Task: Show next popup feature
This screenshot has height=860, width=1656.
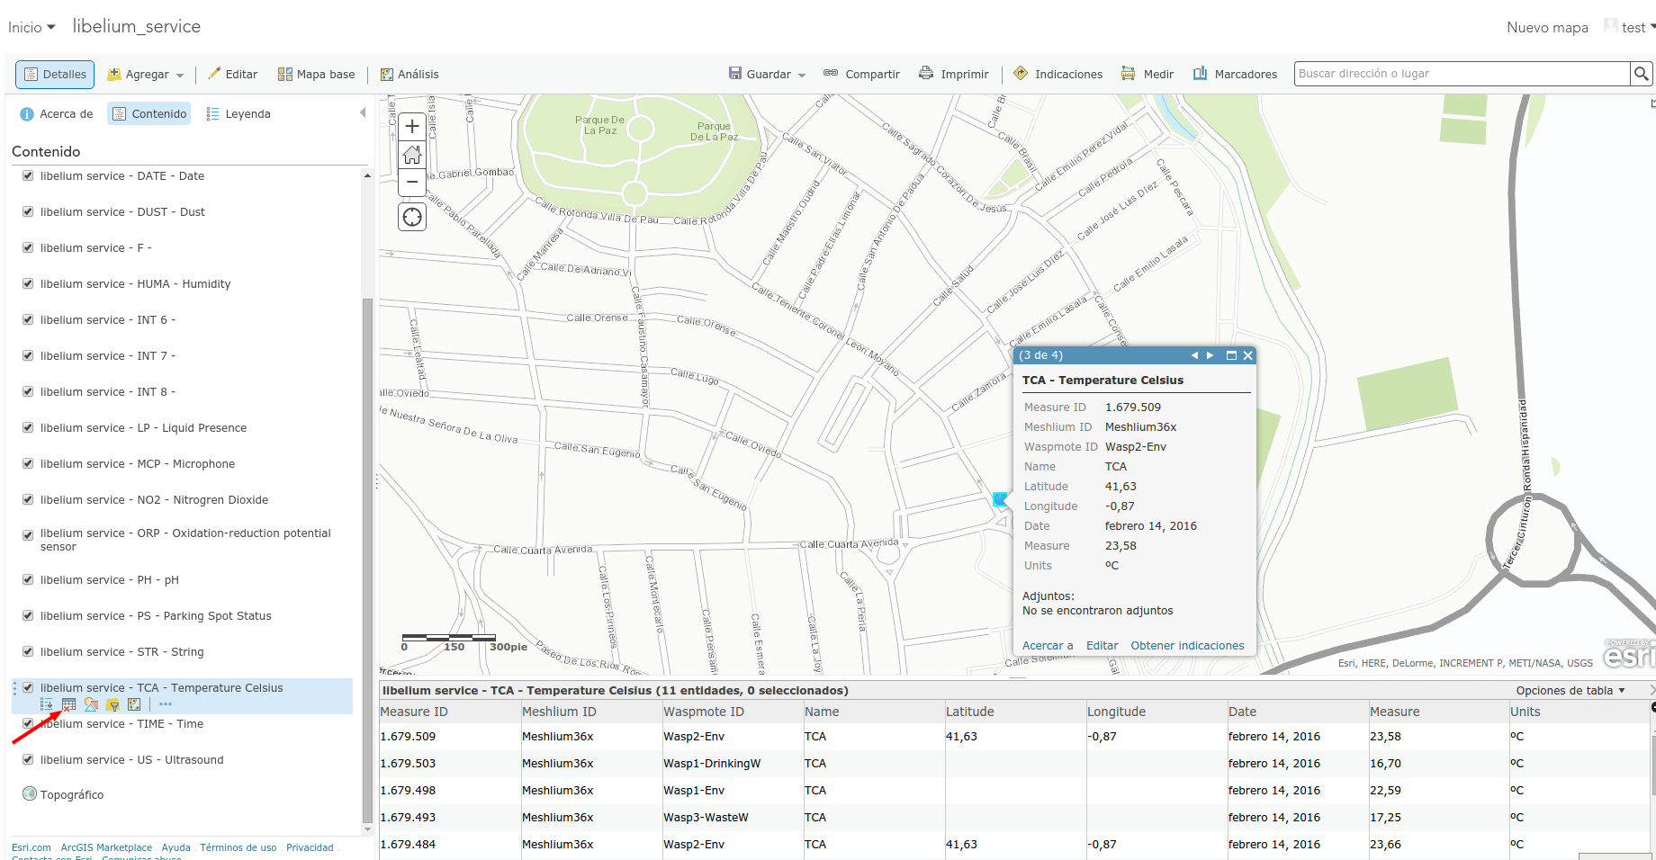Action: (x=1210, y=355)
